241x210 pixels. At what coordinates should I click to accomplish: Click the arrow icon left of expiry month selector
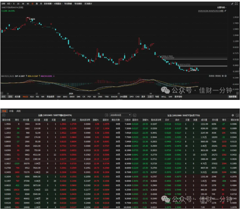106,115
